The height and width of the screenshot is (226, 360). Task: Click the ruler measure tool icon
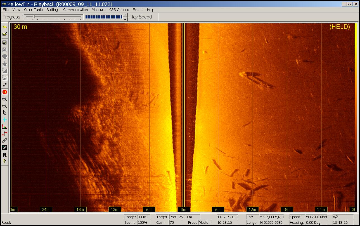(4, 141)
